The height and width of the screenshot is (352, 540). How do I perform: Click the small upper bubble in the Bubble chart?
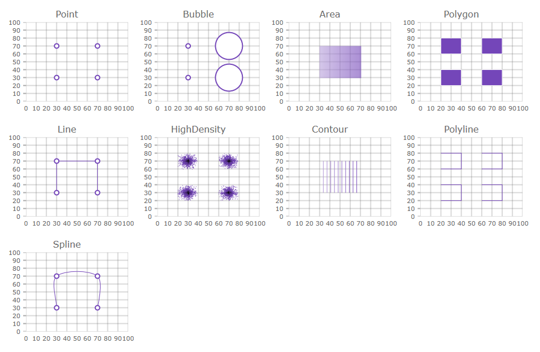pos(188,46)
